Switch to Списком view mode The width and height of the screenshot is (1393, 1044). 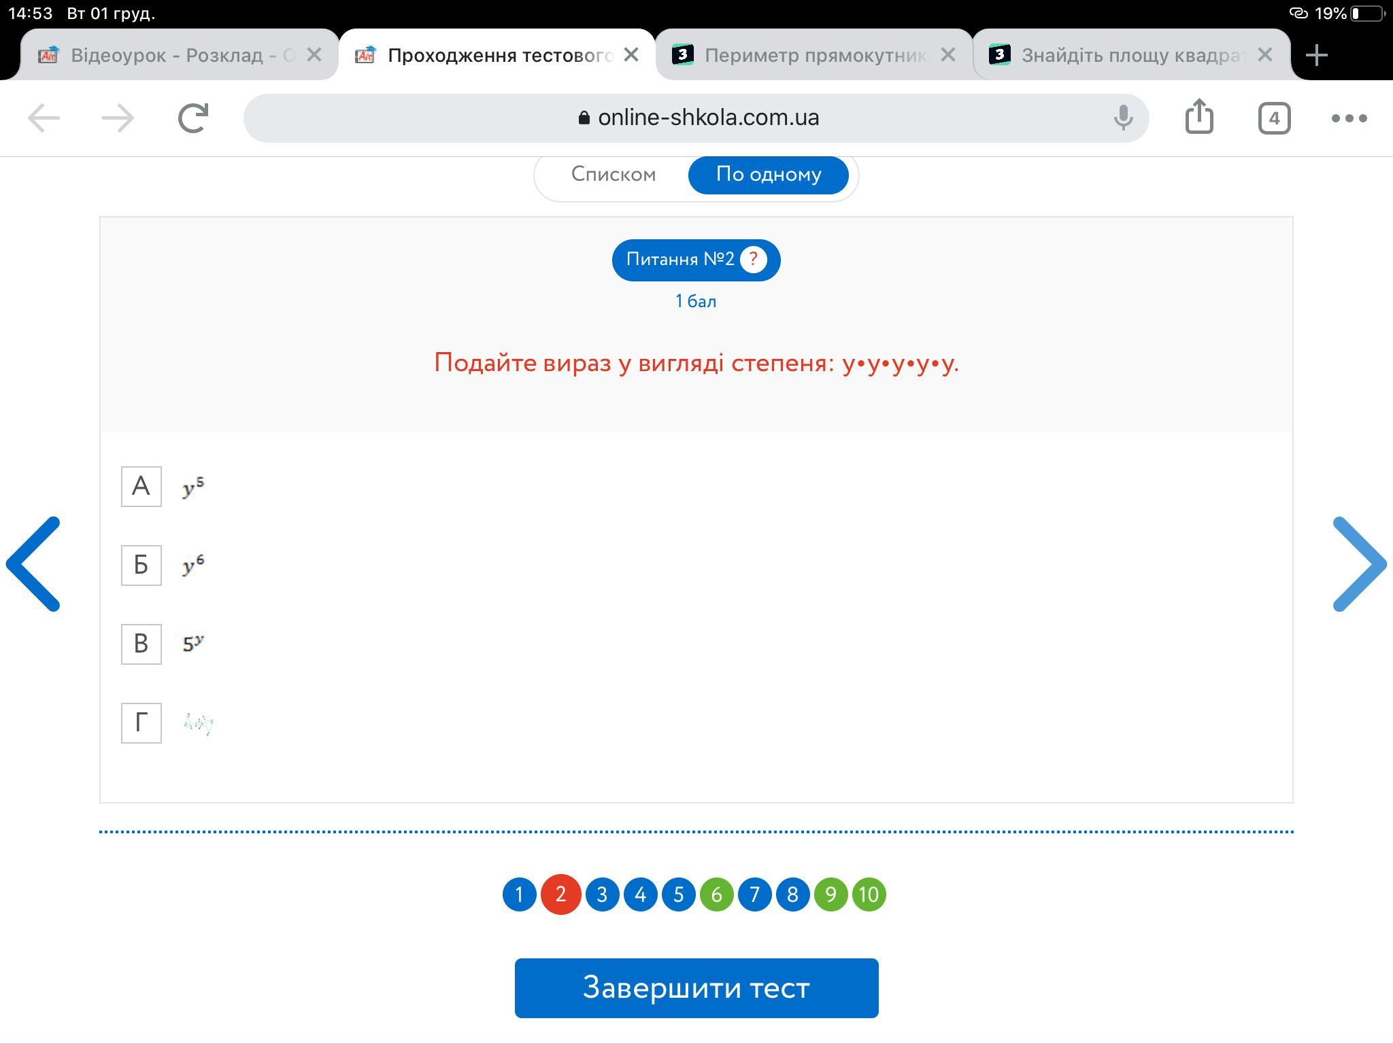point(614,175)
